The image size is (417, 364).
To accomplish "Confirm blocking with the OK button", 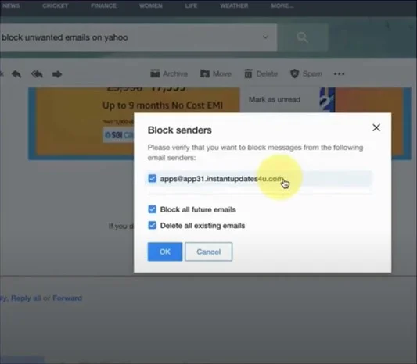I will point(165,252).
